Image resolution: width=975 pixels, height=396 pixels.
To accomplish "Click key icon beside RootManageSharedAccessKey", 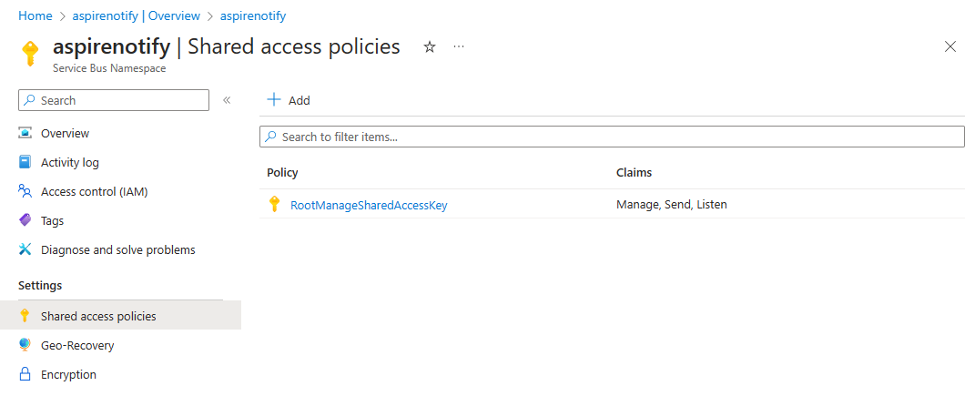I will [x=274, y=205].
